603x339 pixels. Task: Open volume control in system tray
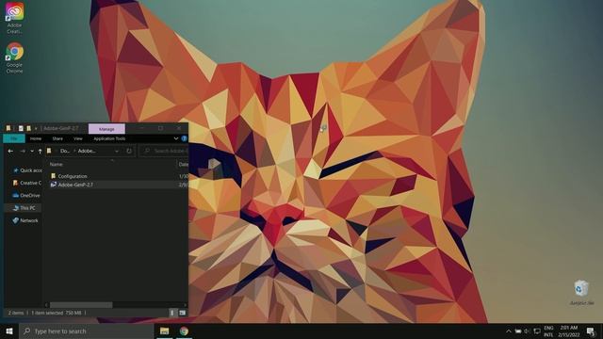pos(527,331)
